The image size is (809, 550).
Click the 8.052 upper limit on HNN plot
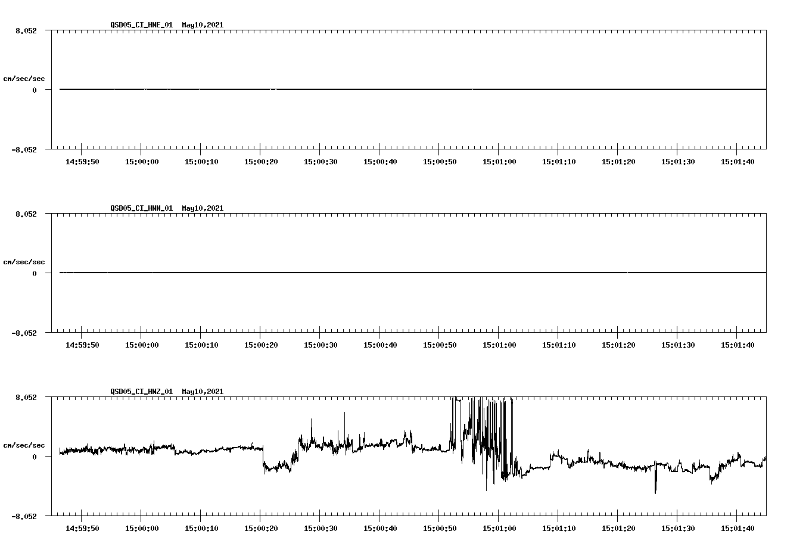(26, 214)
